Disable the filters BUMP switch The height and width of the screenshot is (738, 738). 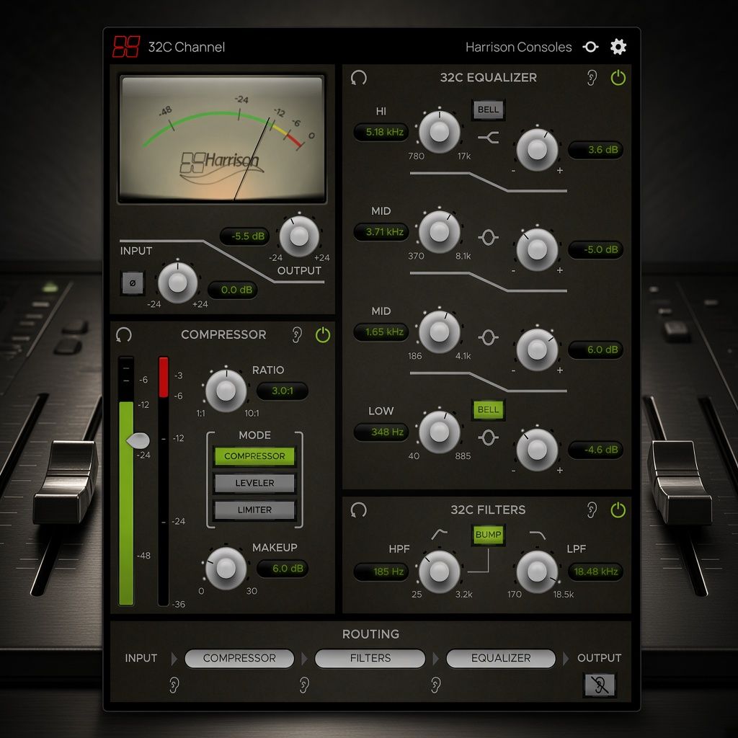[488, 535]
